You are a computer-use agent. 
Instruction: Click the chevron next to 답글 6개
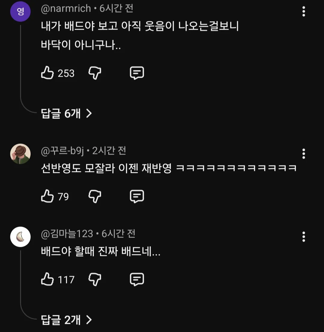89,114
